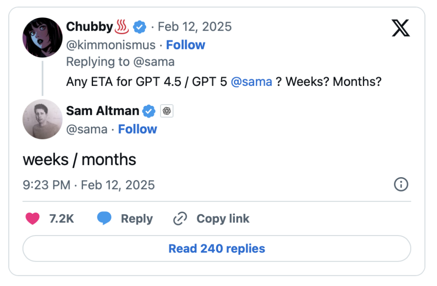
Task: Click the Copy link label
Action: [x=223, y=219]
